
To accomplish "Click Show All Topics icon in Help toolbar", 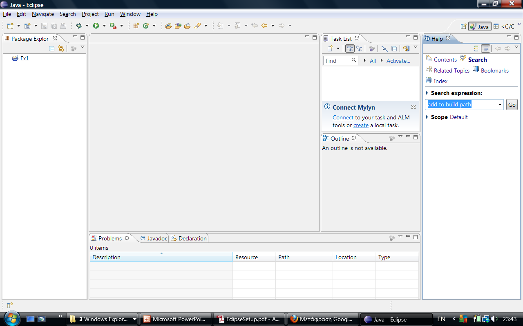I will coord(476,48).
